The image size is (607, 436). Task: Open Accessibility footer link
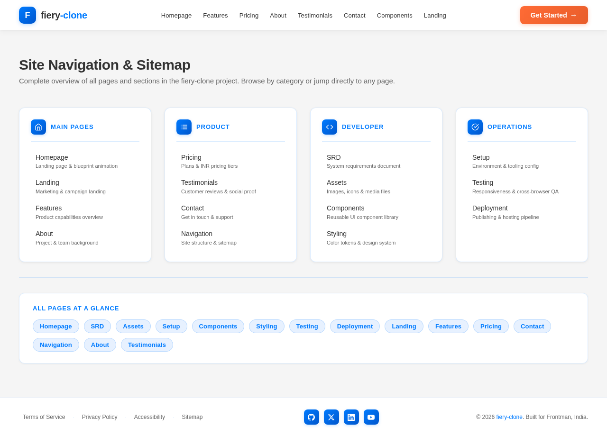pyautogui.click(x=149, y=417)
